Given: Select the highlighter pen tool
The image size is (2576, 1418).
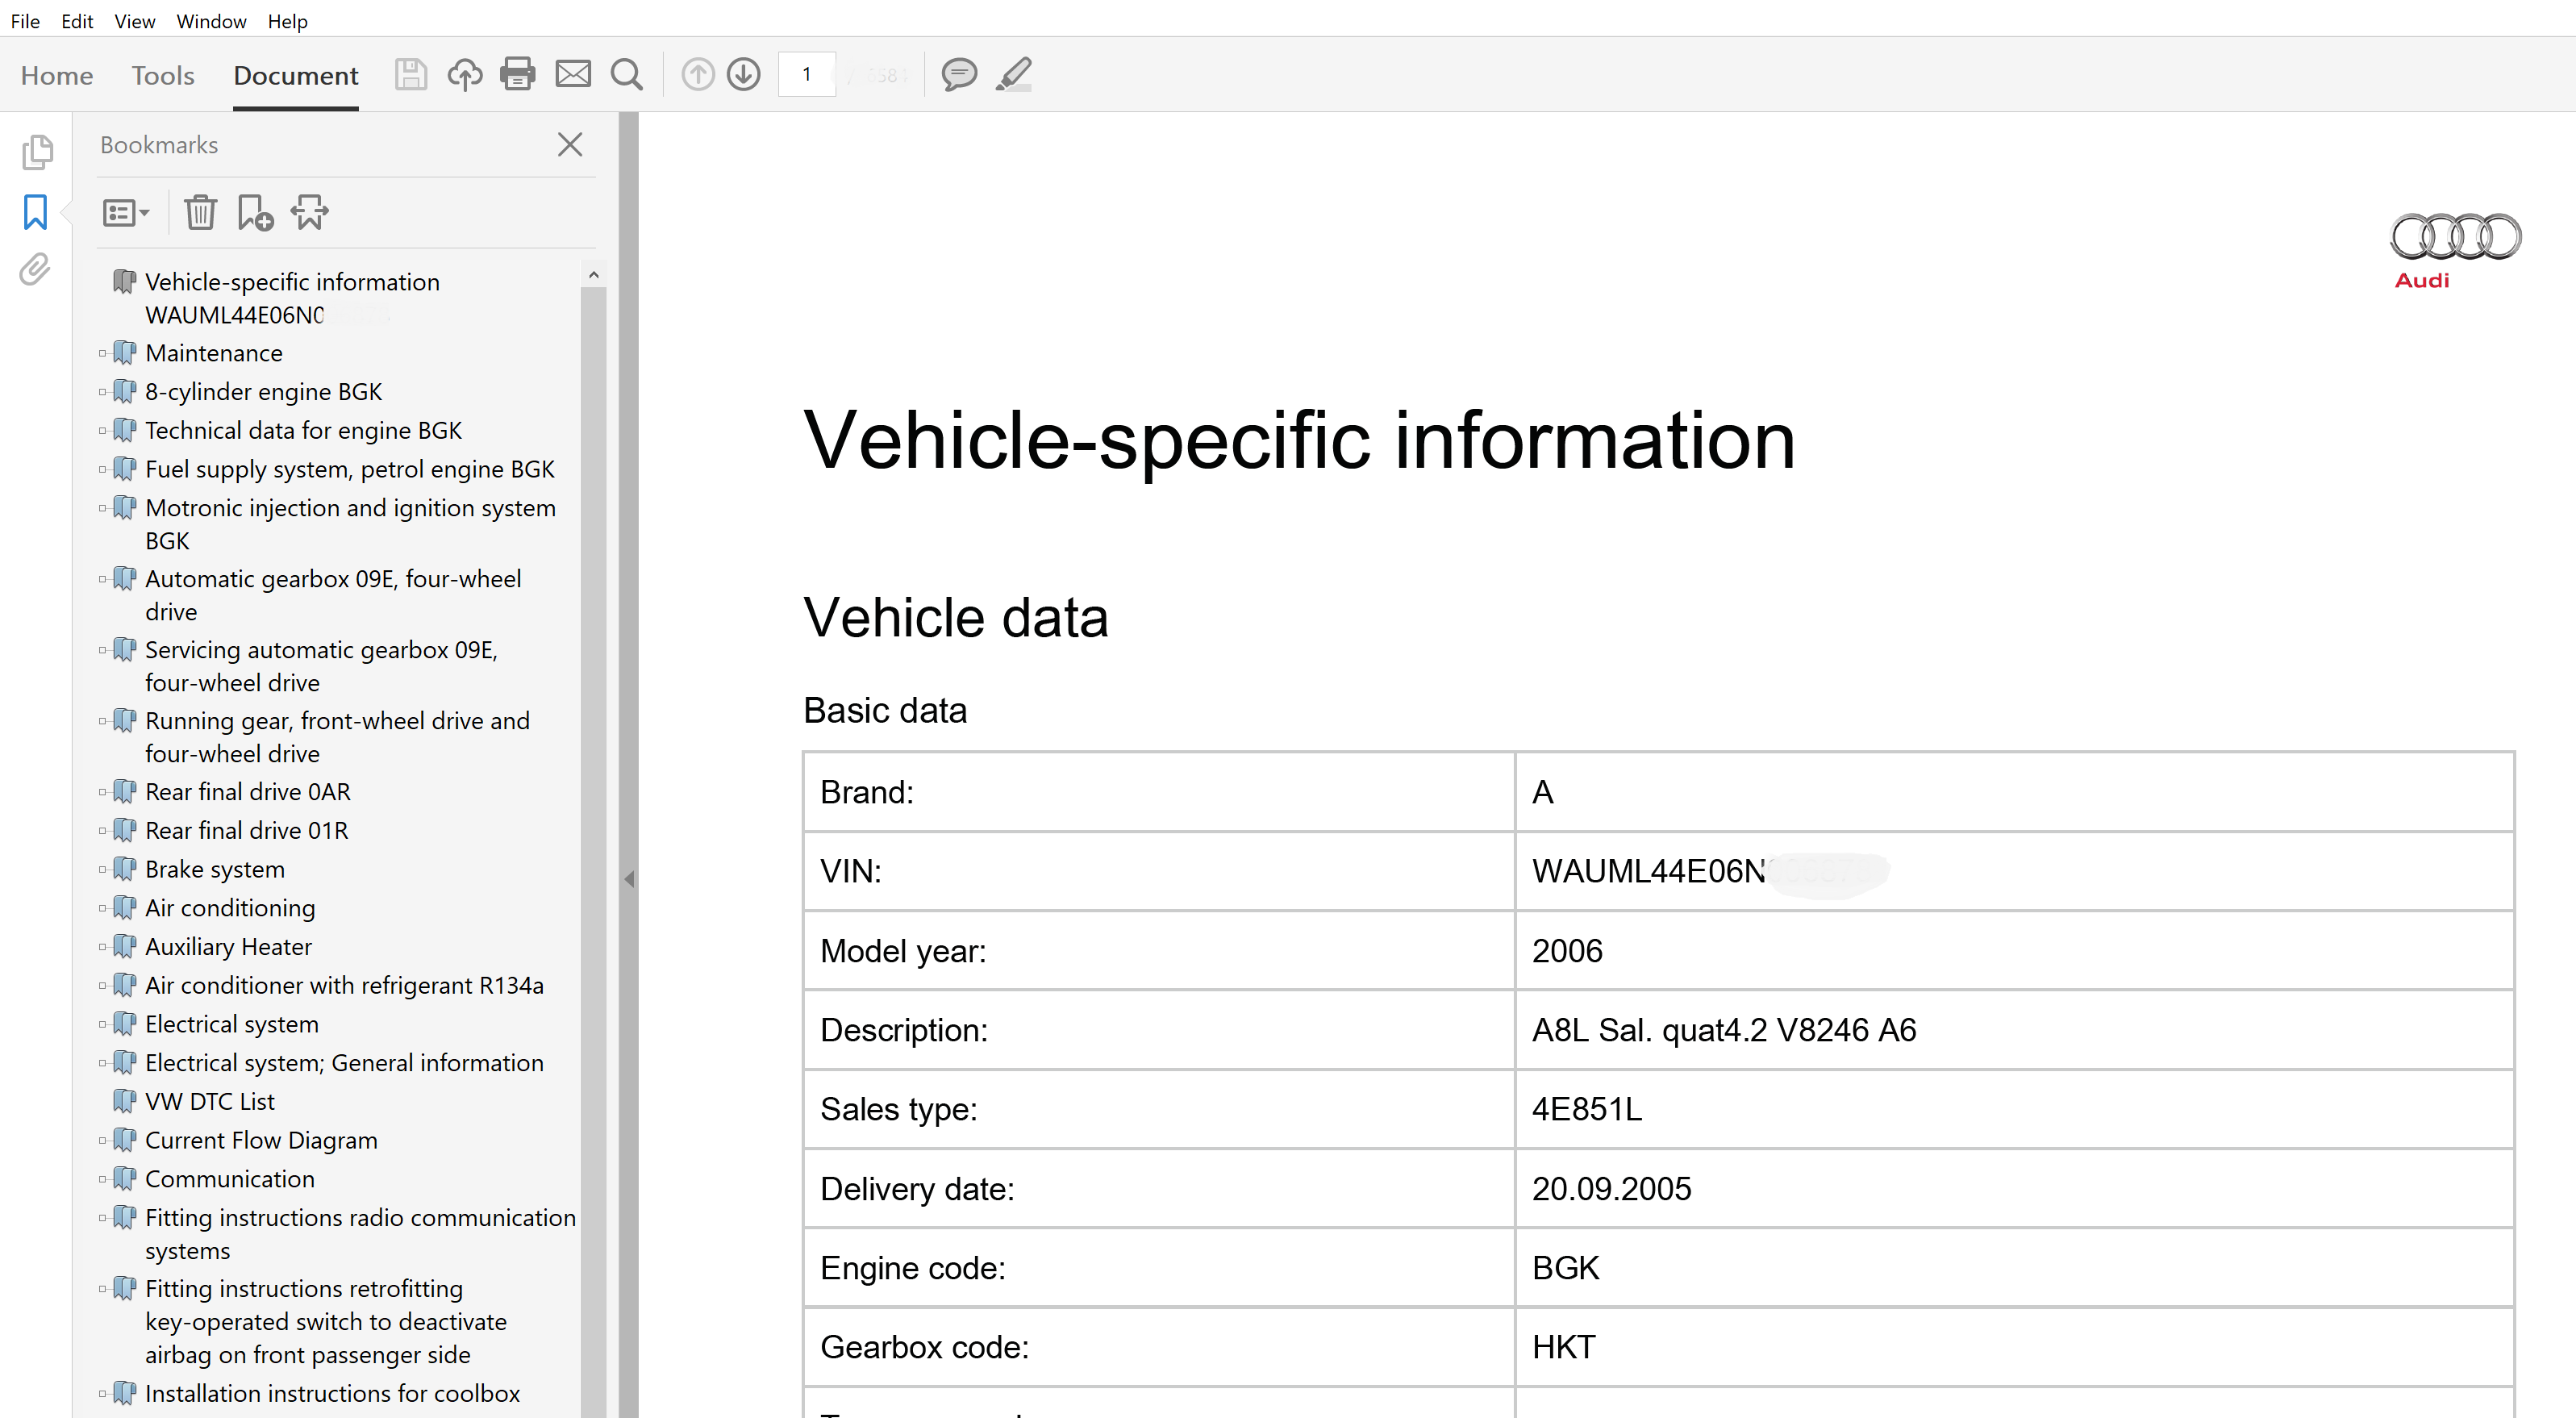Looking at the screenshot, I should [1013, 74].
